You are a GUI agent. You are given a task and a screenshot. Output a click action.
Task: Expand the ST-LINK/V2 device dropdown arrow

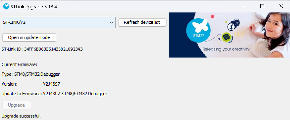click(x=111, y=23)
